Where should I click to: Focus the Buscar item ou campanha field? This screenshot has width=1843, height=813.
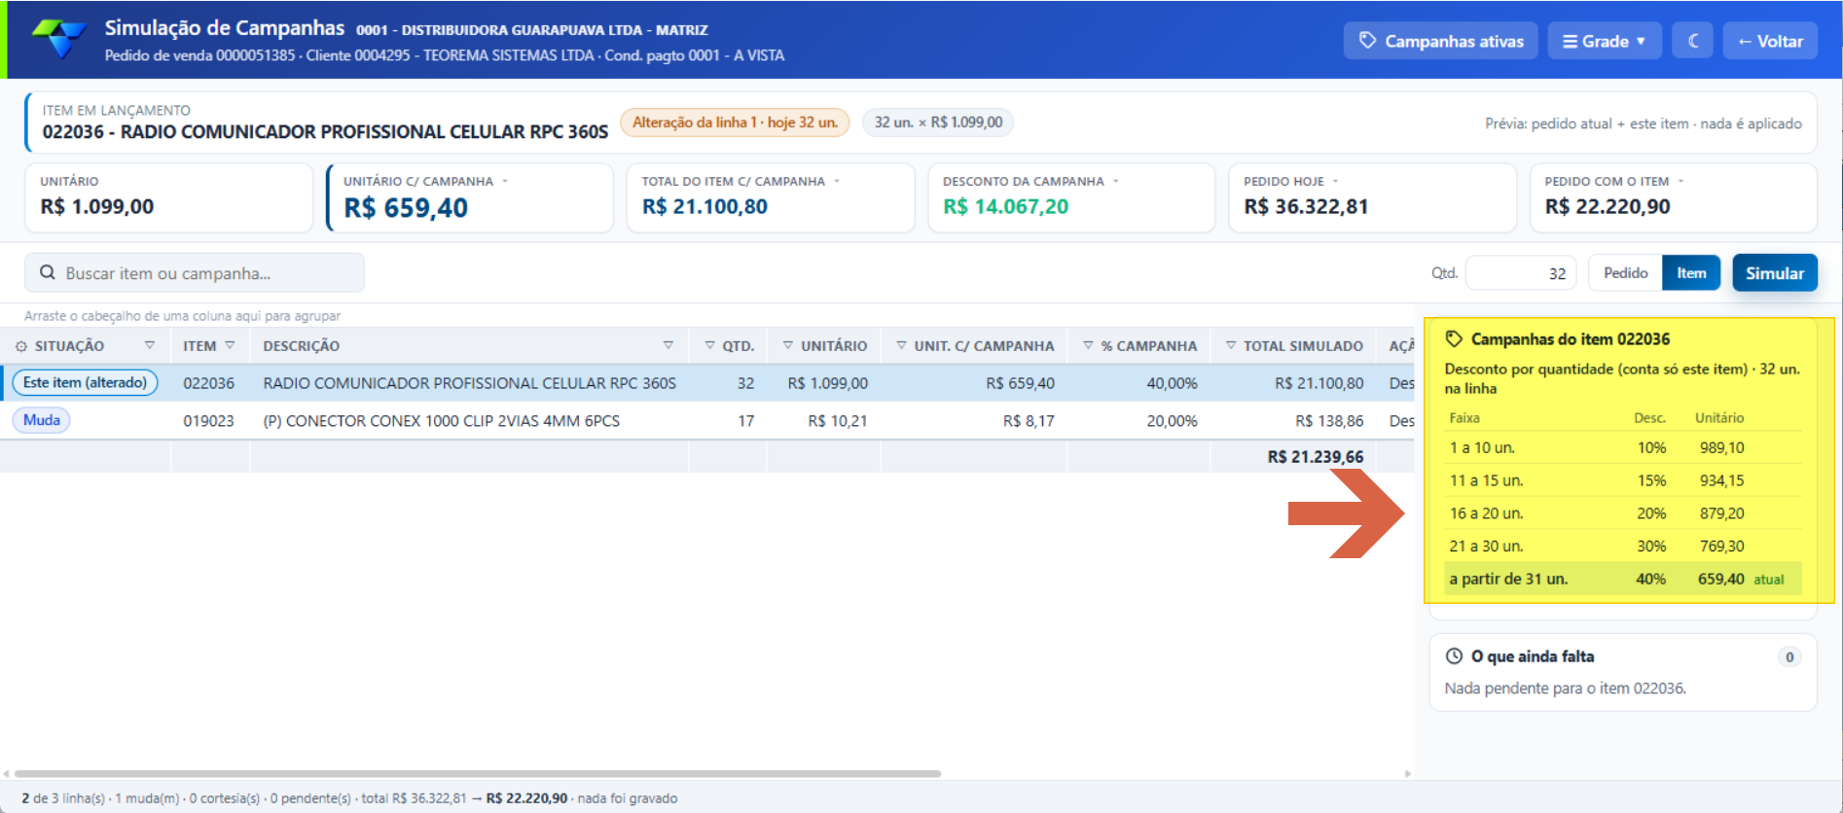195,273
